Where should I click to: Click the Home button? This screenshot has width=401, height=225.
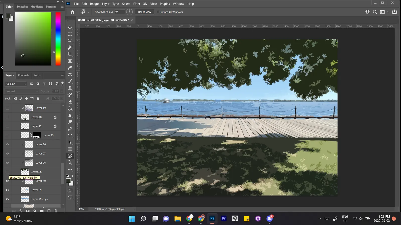click(x=72, y=12)
